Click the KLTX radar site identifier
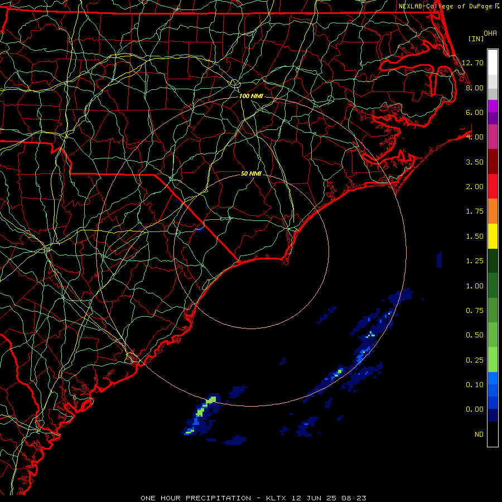The height and width of the screenshot is (502, 502). tap(277, 498)
